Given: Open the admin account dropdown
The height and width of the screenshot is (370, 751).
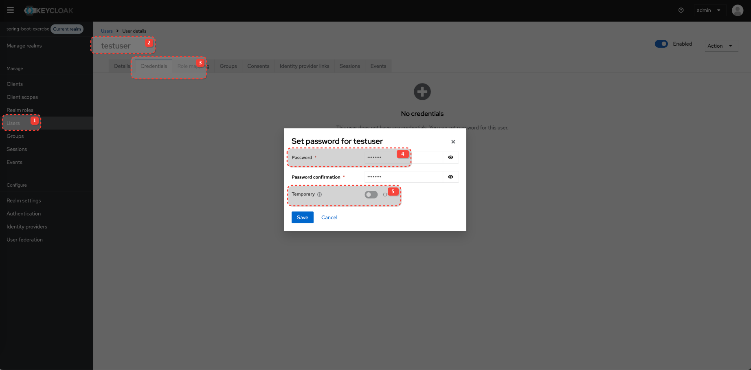Looking at the screenshot, I should tap(710, 10).
